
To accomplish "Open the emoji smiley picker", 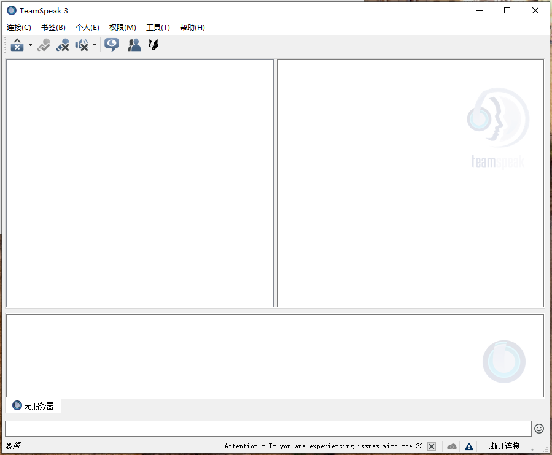I will [x=539, y=429].
